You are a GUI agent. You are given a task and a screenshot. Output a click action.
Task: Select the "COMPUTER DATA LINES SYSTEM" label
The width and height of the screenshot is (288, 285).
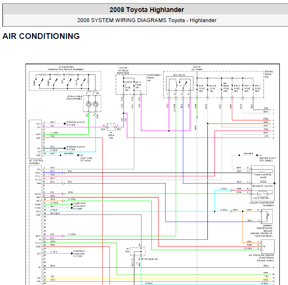79,206
